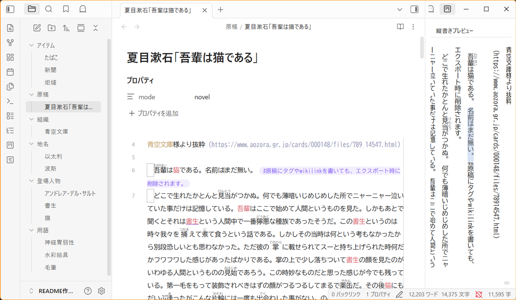The width and height of the screenshot is (516, 300).
Task: Click the mode property name field
Action: [x=147, y=97]
